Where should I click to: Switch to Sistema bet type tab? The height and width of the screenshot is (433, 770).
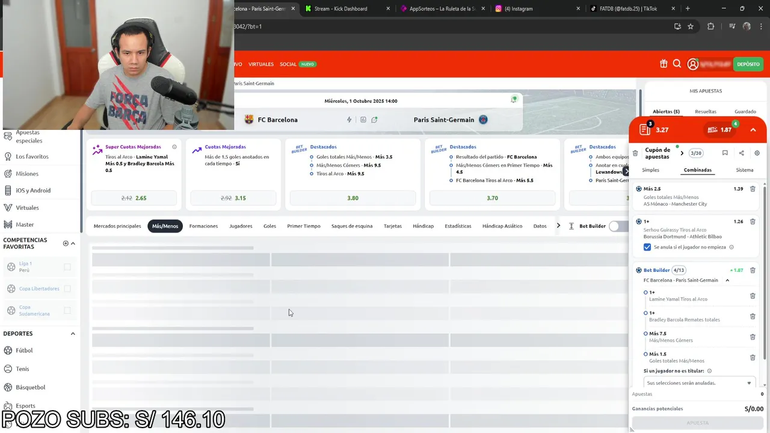[745, 170]
